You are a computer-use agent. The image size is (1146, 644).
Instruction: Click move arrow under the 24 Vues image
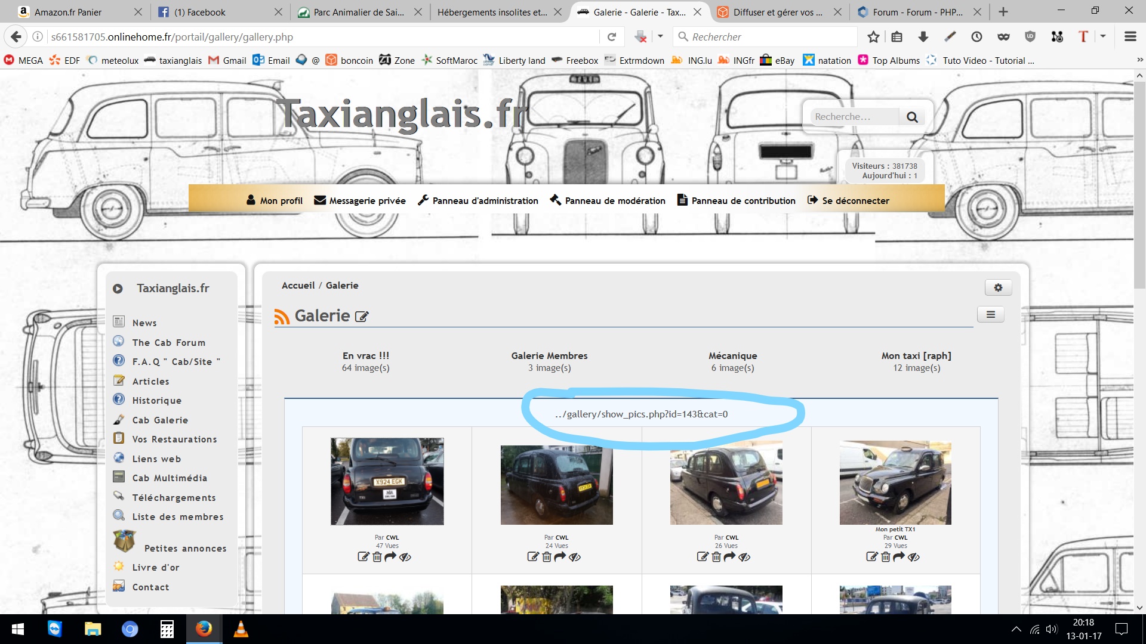pos(560,557)
